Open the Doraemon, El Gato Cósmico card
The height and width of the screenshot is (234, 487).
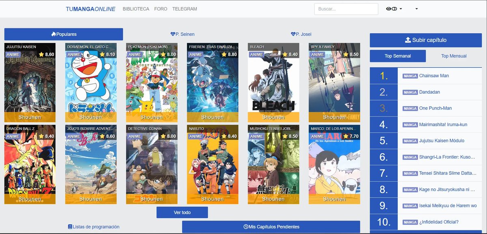click(91, 83)
